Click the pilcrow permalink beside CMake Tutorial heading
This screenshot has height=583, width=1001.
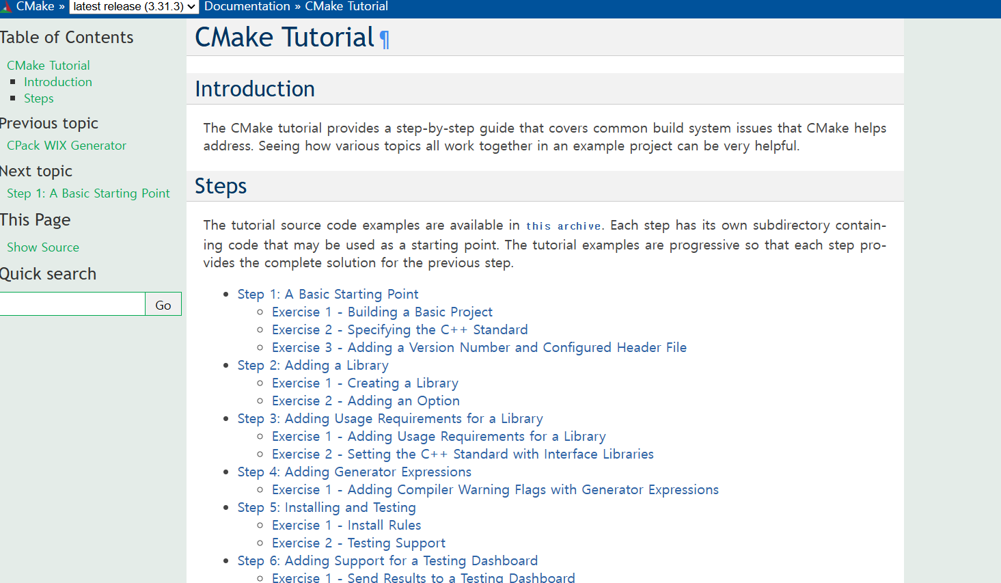(385, 40)
